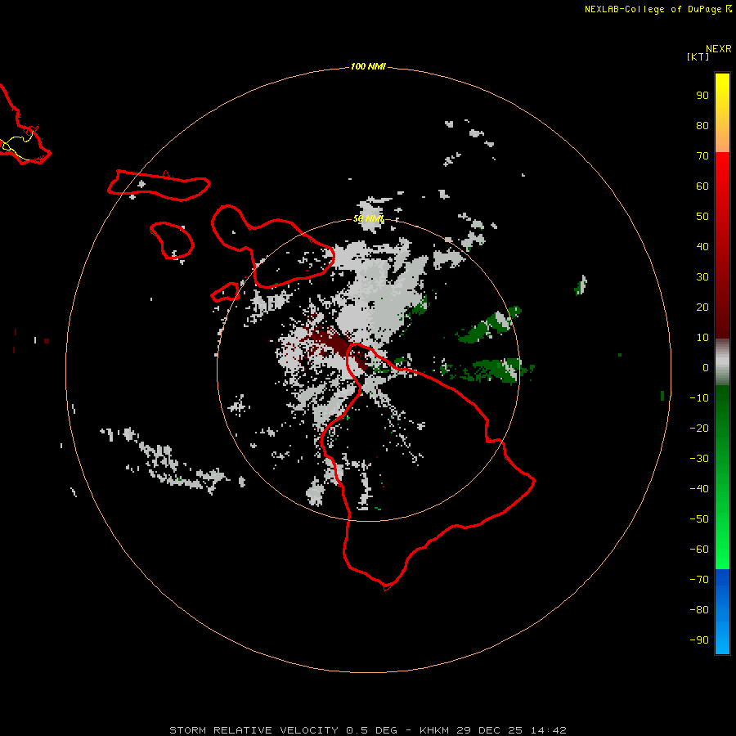The image size is (736, 736).
Task: Click the "20" value on the velocity scale
Action: coord(702,307)
